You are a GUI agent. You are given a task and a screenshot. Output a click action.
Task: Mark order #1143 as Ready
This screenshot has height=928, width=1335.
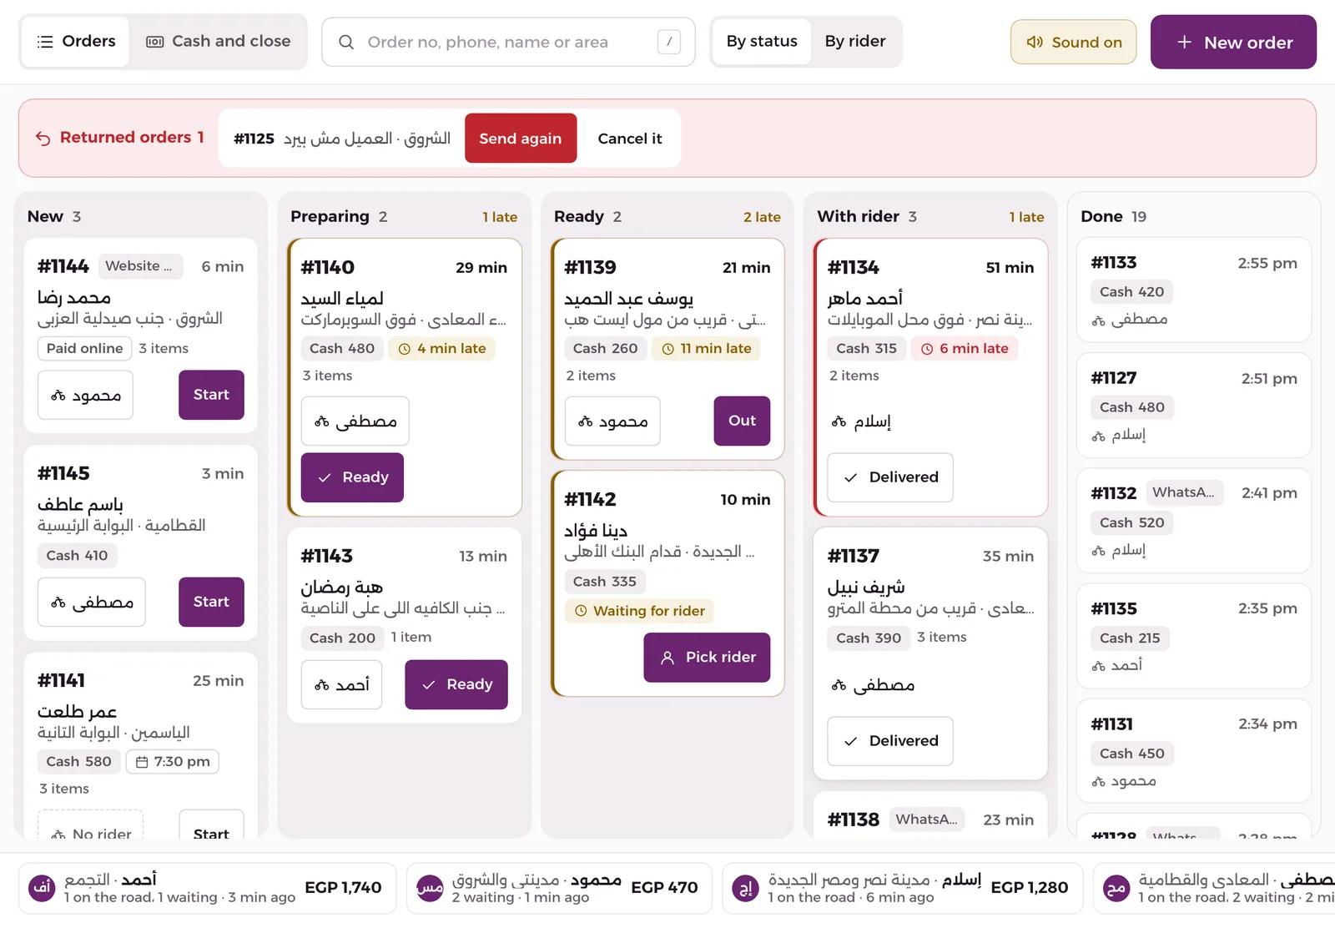pyautogui.click(x=456, y=684)
